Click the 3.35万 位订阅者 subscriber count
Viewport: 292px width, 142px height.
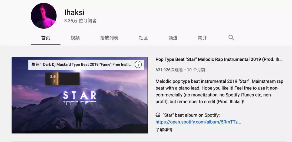point(81,21)
